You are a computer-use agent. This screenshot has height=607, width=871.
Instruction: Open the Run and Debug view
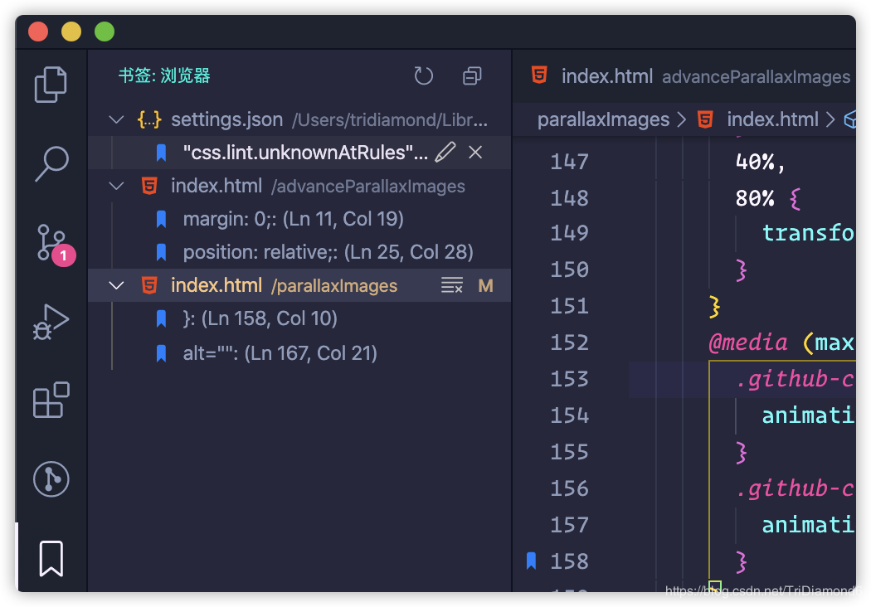(51, 322)
